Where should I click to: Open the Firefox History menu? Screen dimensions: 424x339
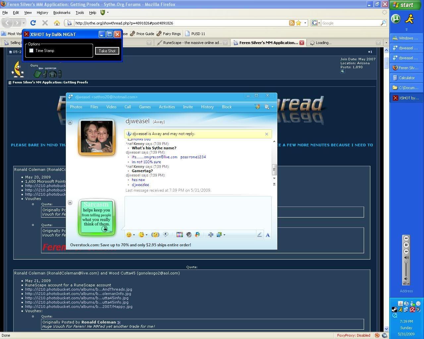tap(42, 13)
